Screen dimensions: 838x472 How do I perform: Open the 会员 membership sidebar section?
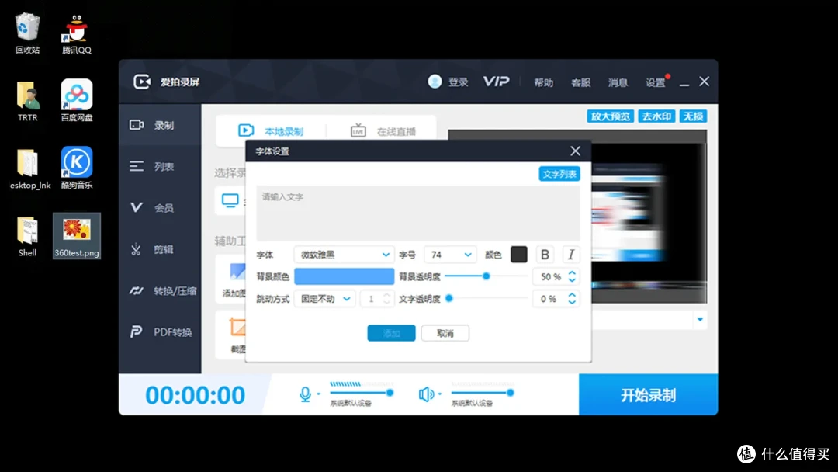point(160,208)
